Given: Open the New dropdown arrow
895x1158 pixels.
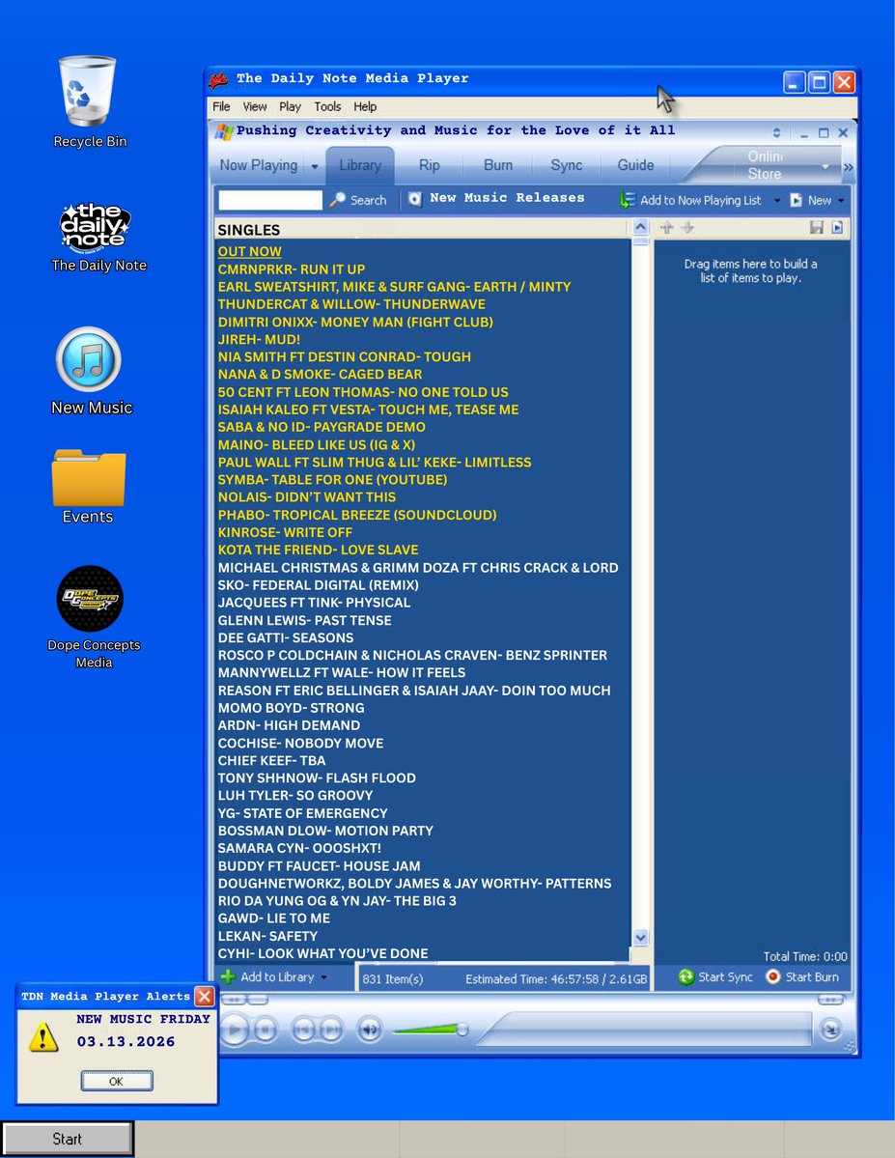Looking at the screenshot, I should click(x=841, y=201).
